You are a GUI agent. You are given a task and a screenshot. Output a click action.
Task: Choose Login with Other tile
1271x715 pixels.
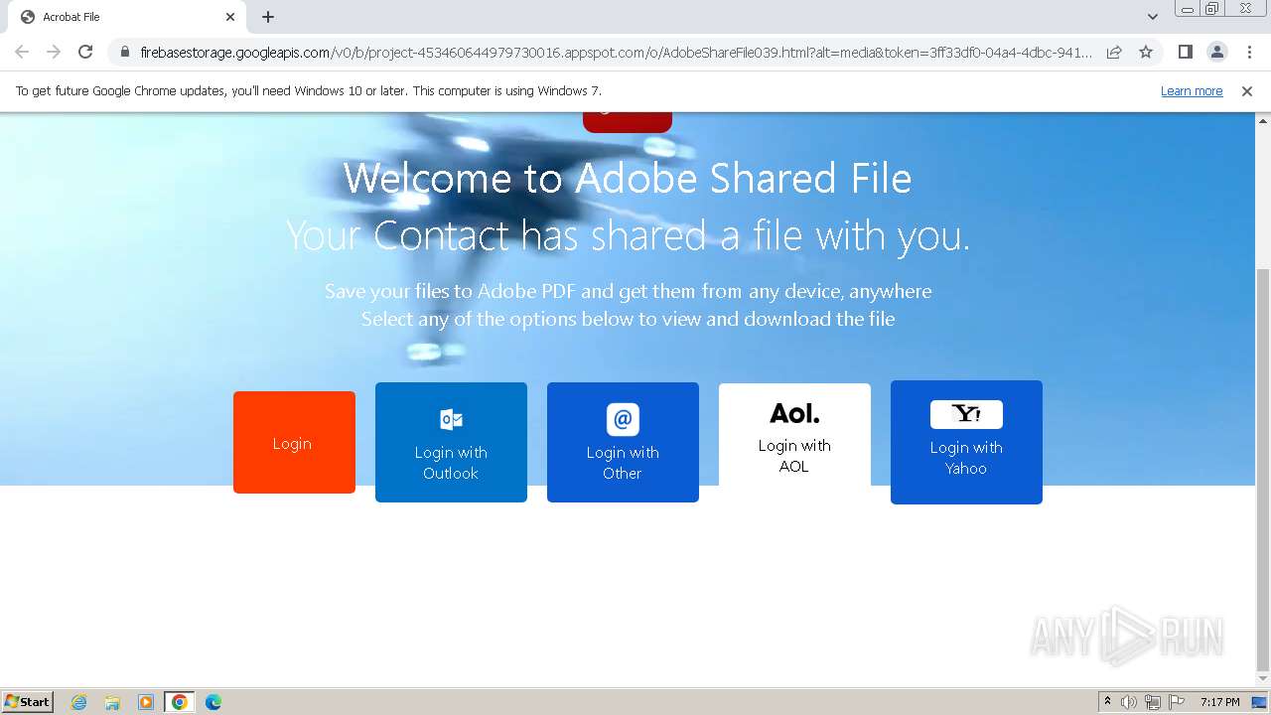(623, 442)
